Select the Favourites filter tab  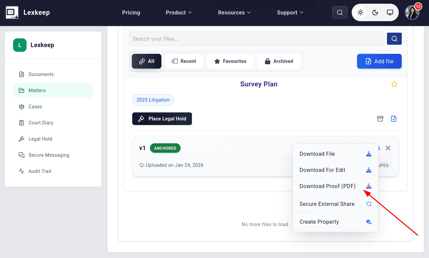click(230, 61)
